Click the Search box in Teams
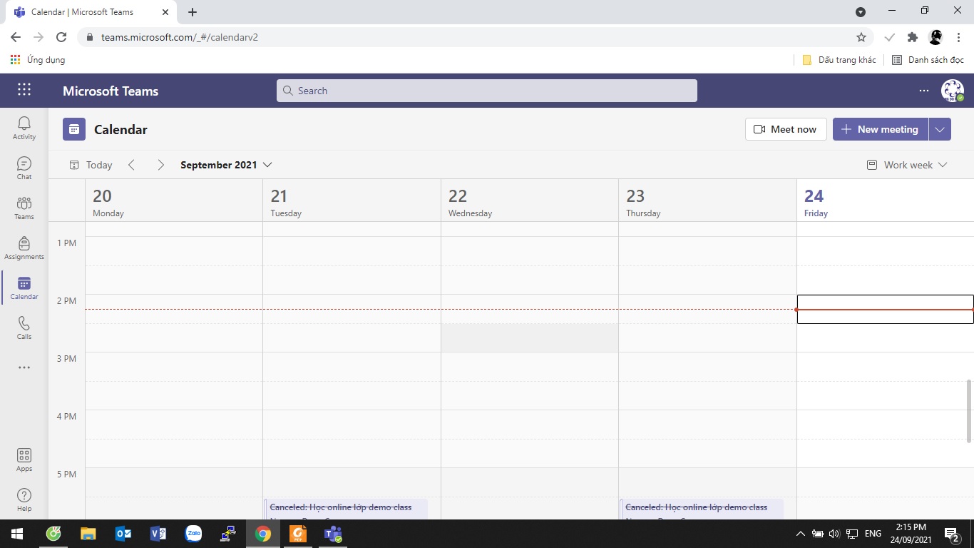 pyautogui.click(x=486, y=91)
